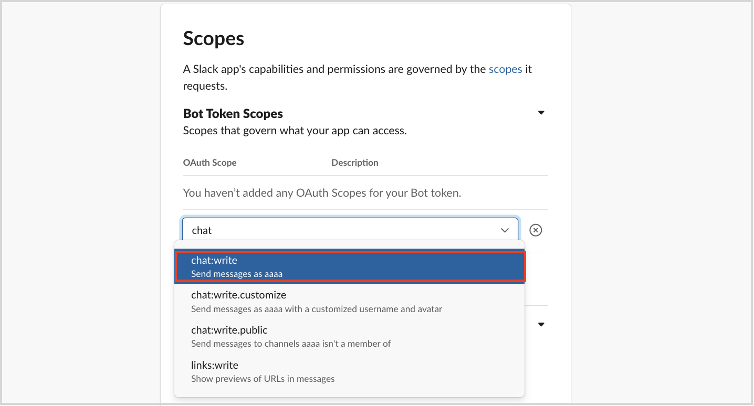This screenshot has height=406, width=754.
Task: Open the scope combo box chevron
Action: pyautogui.click(x=505, y=230)
